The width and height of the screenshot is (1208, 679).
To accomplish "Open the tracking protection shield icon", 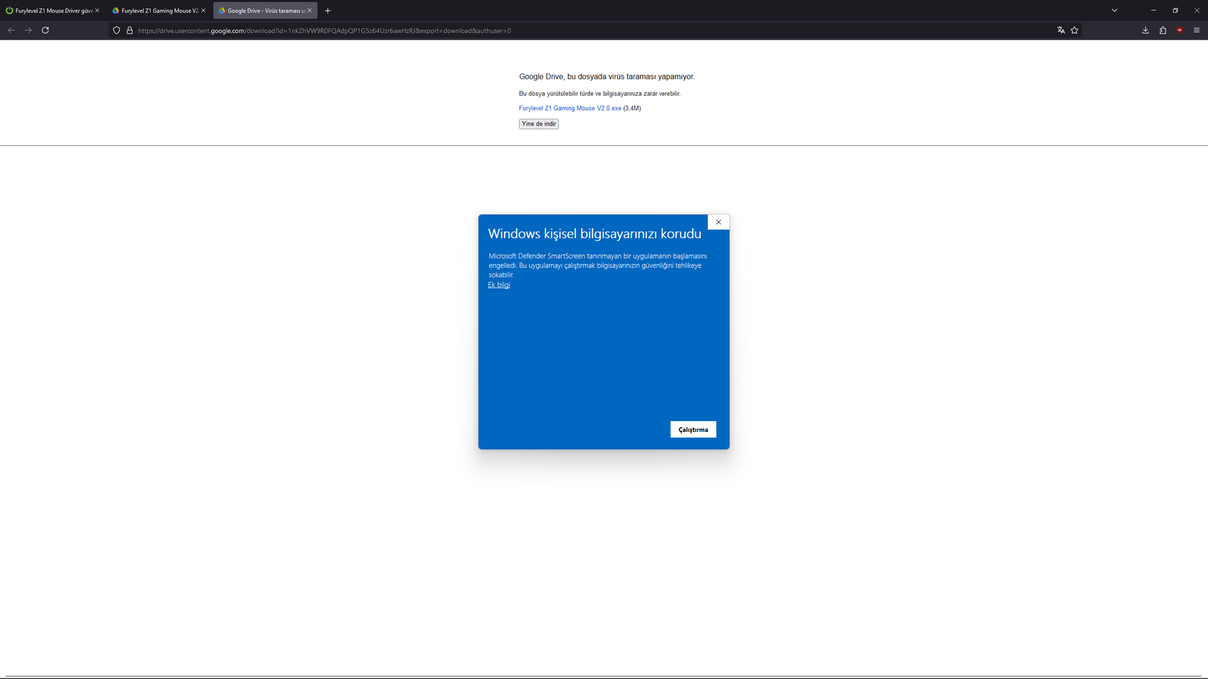I will [x=116, y=30].
